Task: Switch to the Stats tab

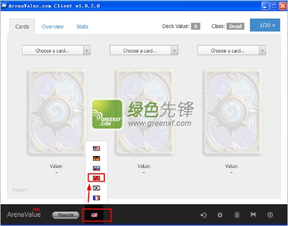Action: [82, 27]
